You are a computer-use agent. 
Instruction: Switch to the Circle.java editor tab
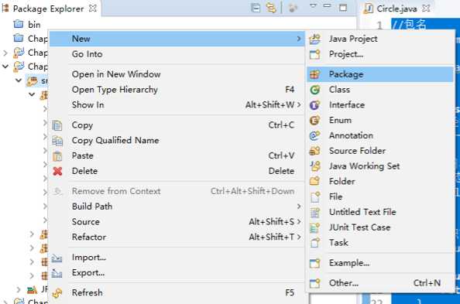(396, 9)
